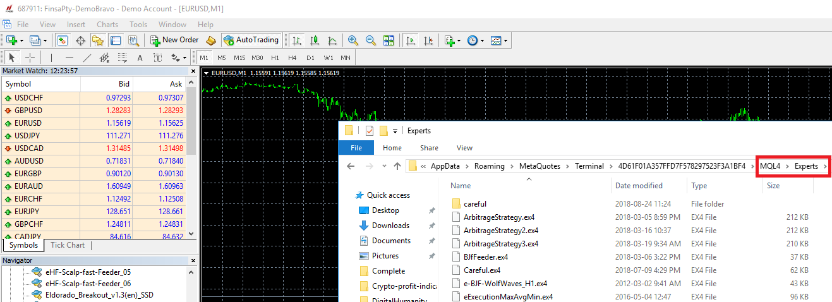This screenshot has height=302, width=832.
Task: Select the equidistant channel tool
Action: click(105, 57)
